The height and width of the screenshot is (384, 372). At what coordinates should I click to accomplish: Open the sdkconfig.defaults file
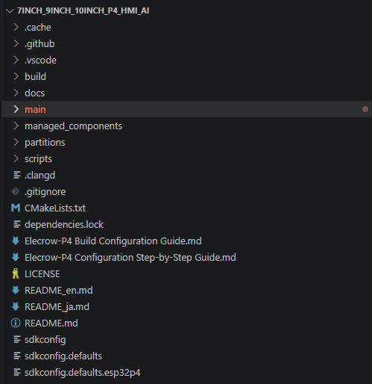coord(63,356)
